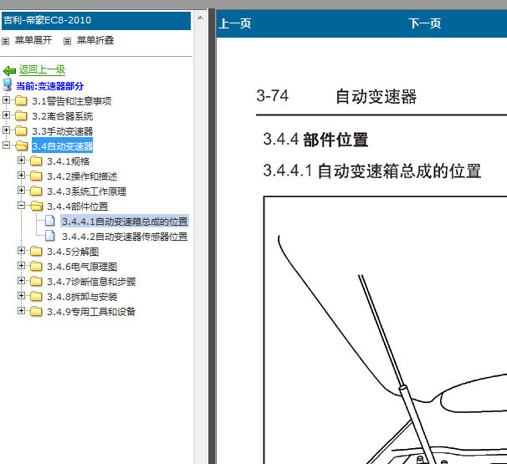Click page icon of 3.4.4.1自动变速箱总成的位置

click(x=50, y=221)
